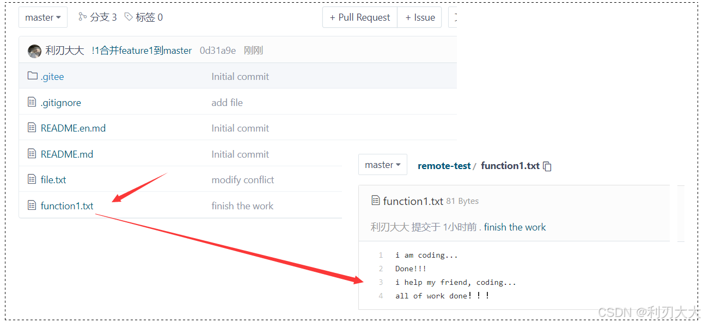
Task: Open the function1.txt file link
Action: click(x=67, y=205)
